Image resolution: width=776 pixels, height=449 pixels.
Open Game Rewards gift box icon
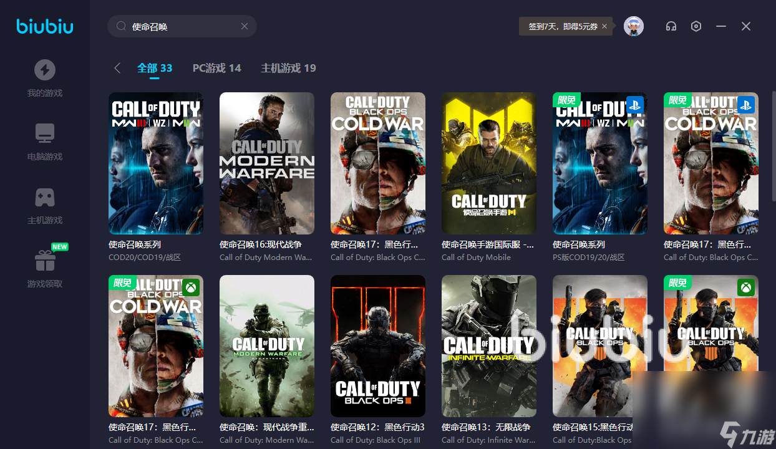click(44, 261)
